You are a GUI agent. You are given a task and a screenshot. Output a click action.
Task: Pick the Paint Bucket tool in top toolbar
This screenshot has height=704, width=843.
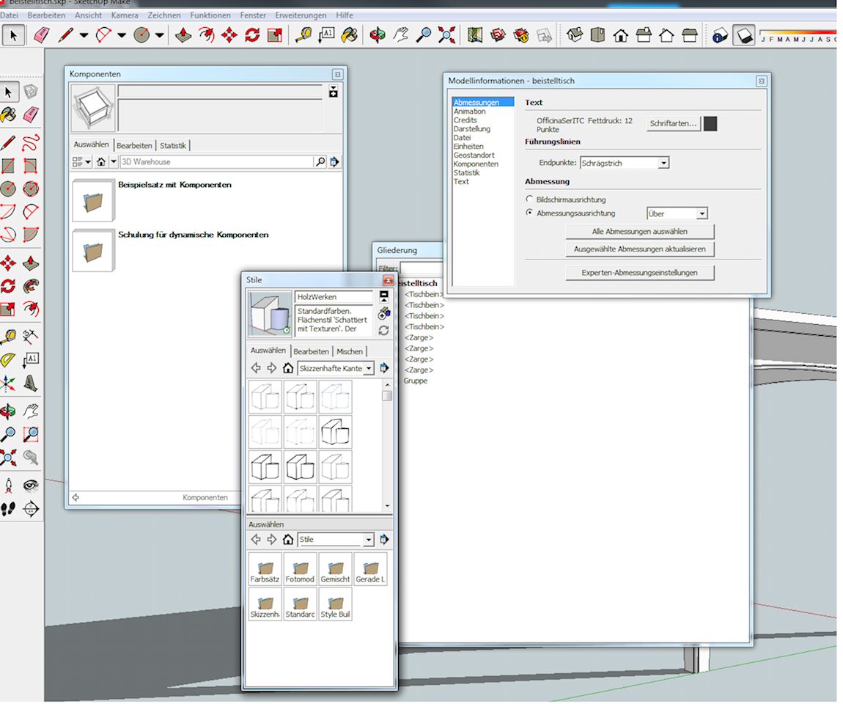point(350,35)
